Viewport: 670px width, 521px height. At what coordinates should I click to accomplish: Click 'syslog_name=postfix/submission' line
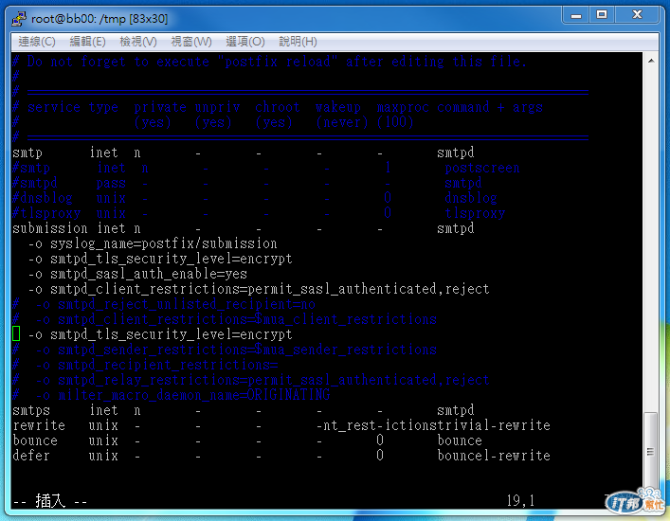(x=153, y=243)
